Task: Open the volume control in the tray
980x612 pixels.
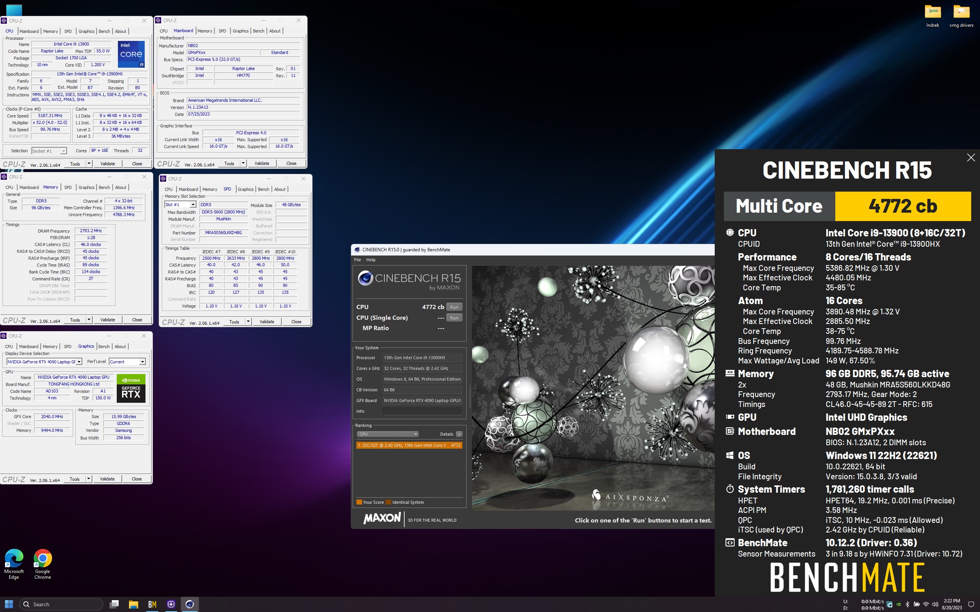Action: tap(935, 604)
